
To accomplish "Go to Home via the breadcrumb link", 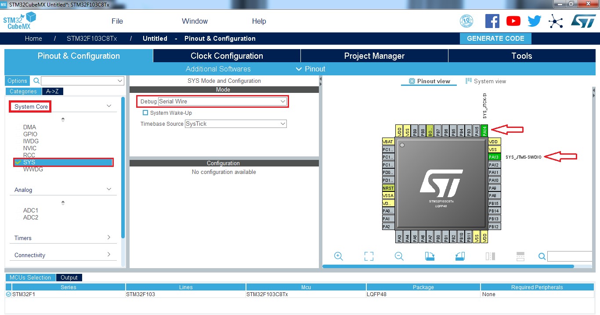I will 33,39.
